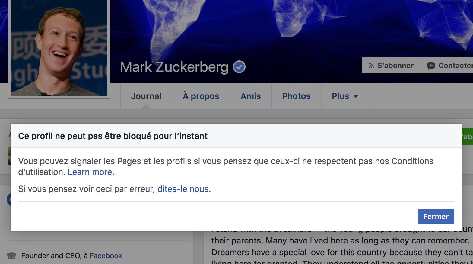
Task: Click the green button at right edge
Action: pyautogui.click(x=467, y=137)
